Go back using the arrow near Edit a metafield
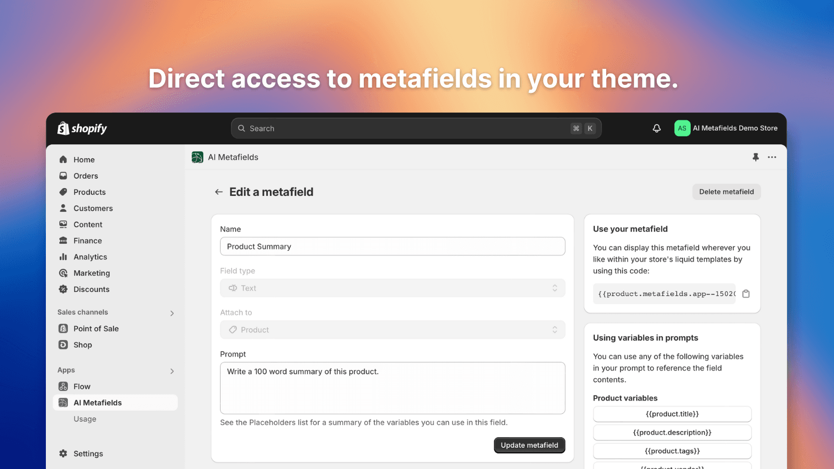This screenshot has width=834, height=469. tap(219, 192)
